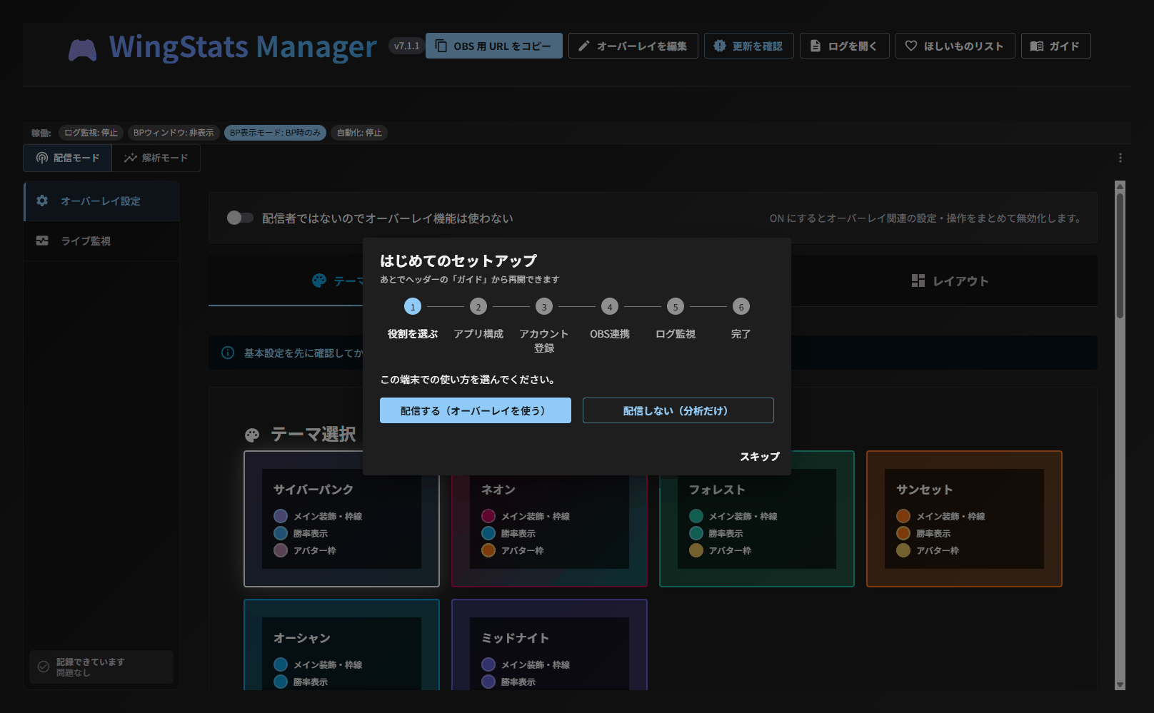
Task: Click サイバーパンク メイン装飾・枠線 color swatch
Action: [x=281, y=516]
